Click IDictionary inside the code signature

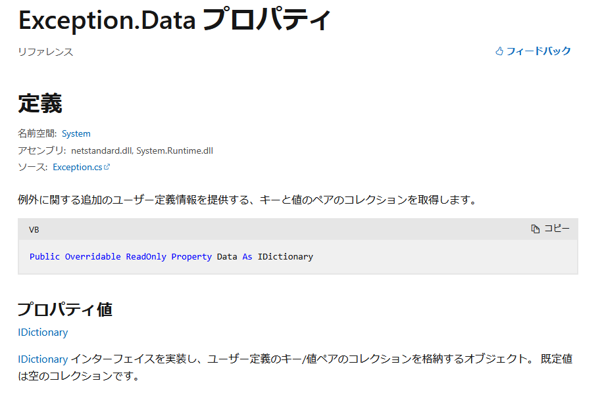(x=285, y=256)
